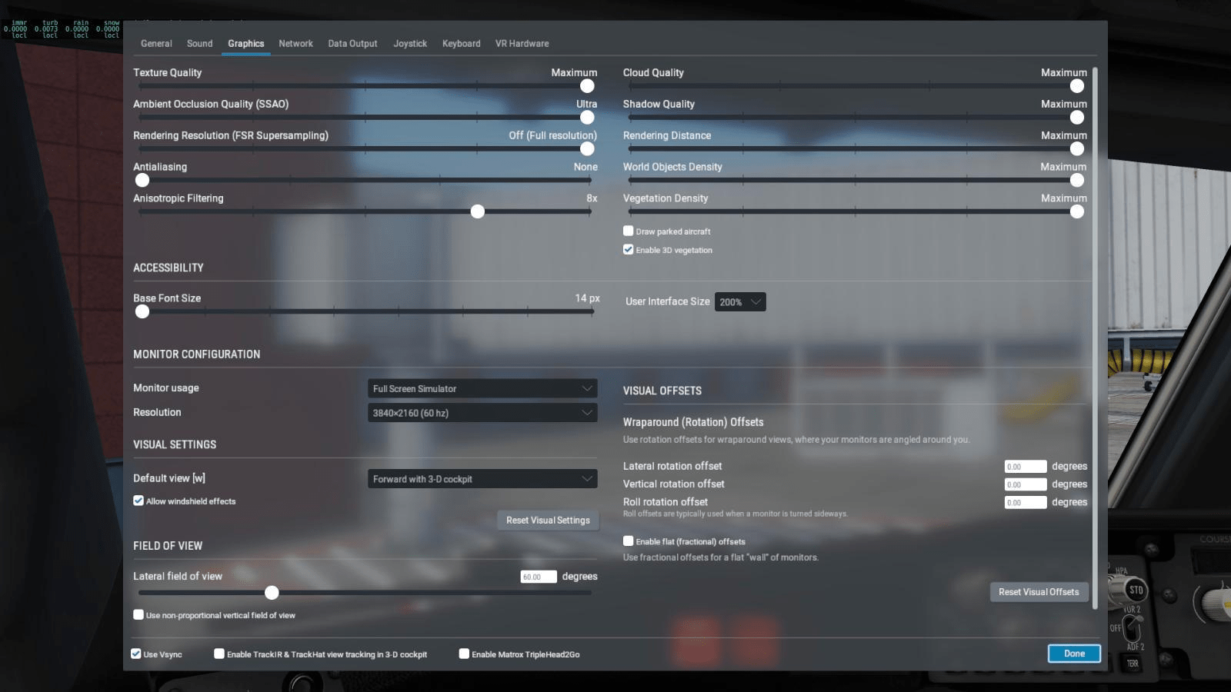Enable the Draw parked aircraft checkbox

coord(628,231)
